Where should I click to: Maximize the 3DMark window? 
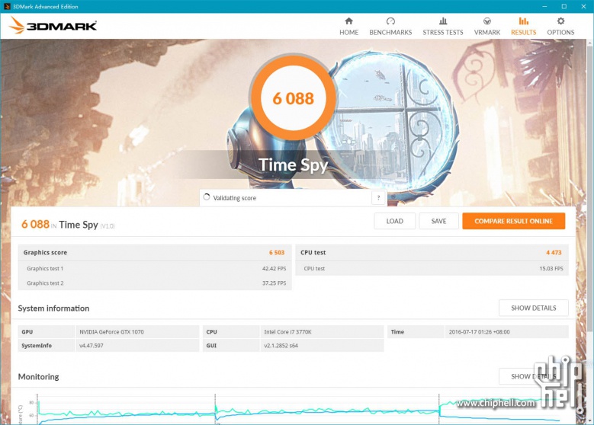point(563,6)
